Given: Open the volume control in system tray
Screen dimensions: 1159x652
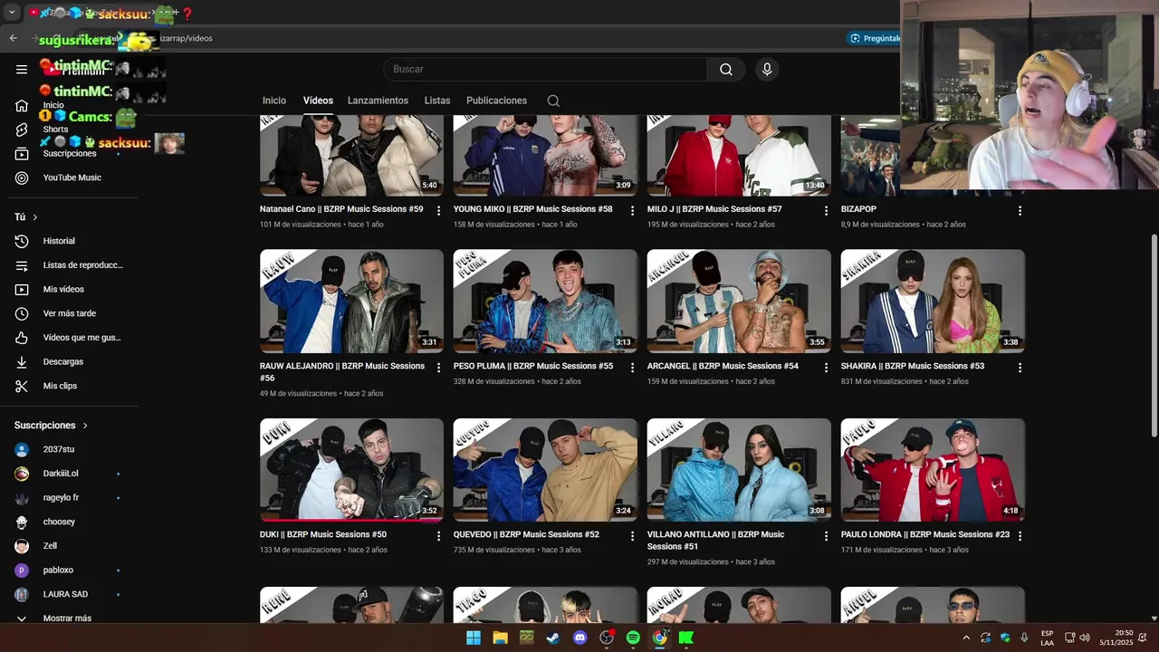Looking at the screenshot, I should pyautogui.click(x=1085, y=638).
